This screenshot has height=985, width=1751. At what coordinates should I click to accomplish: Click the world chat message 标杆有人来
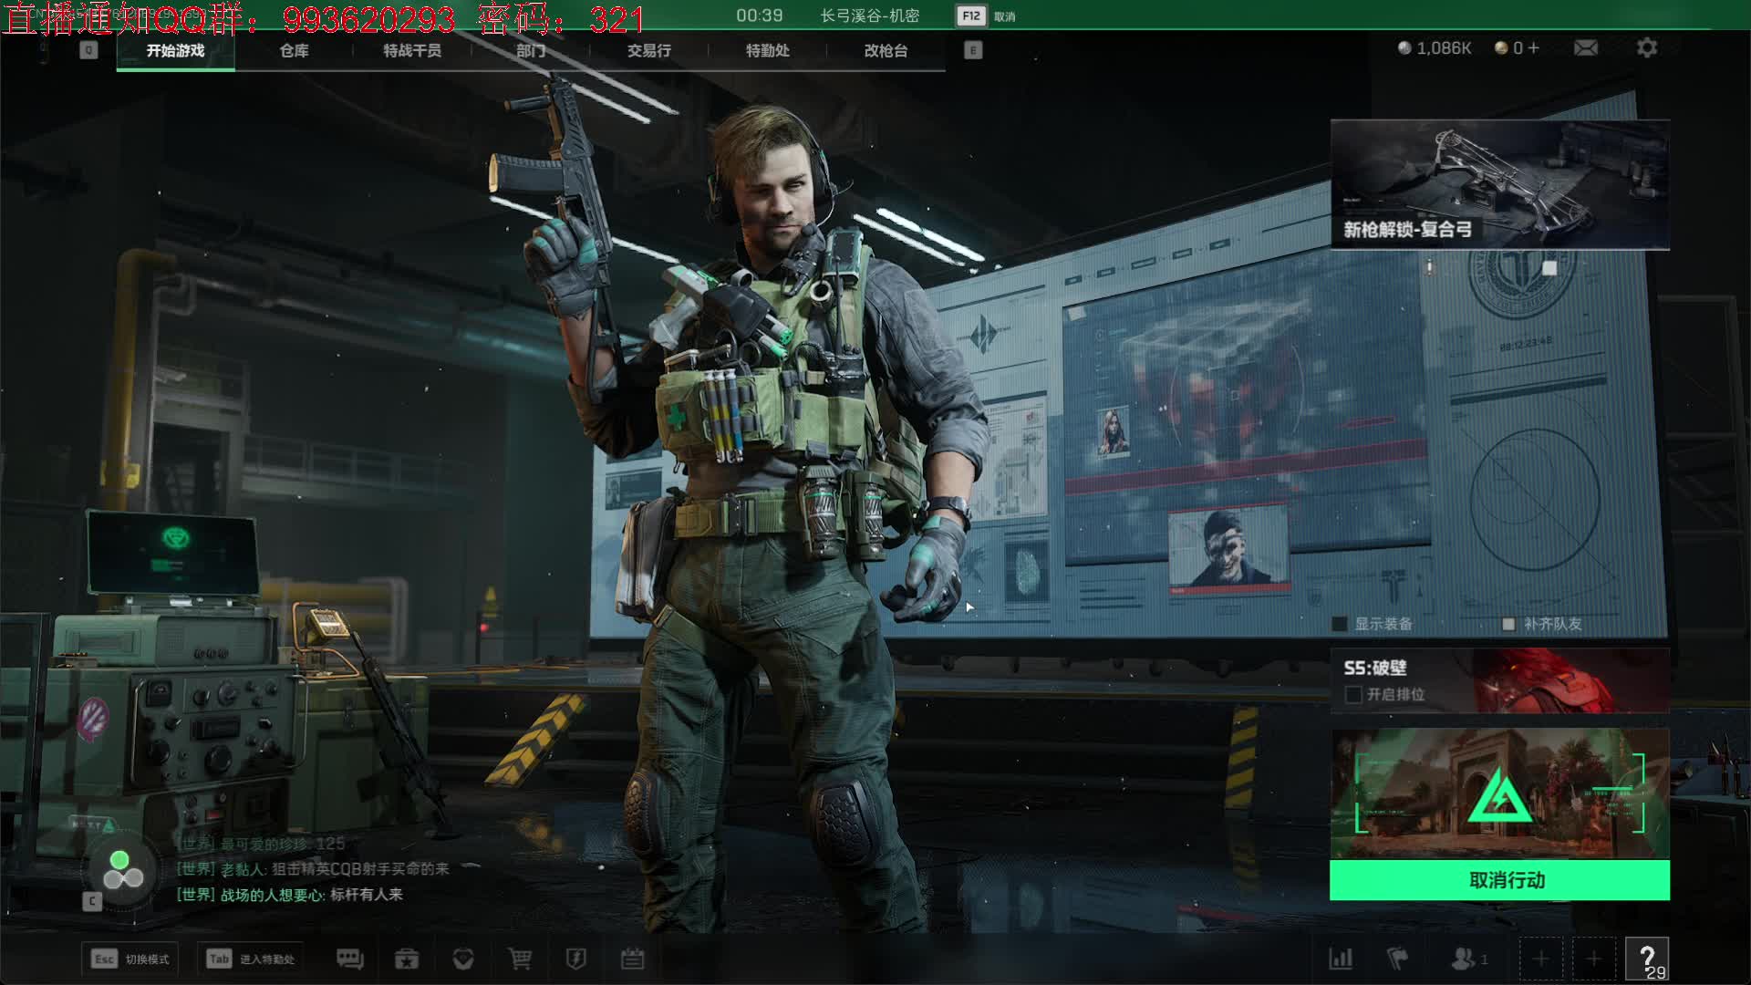[x=290, y=895]
